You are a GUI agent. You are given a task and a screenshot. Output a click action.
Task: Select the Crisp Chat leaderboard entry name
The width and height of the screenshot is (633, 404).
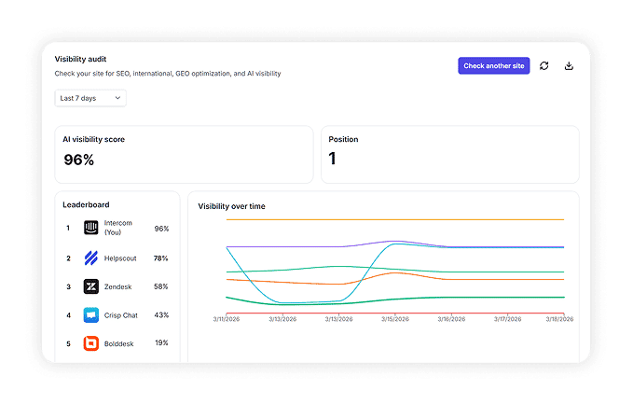point(120,315)
